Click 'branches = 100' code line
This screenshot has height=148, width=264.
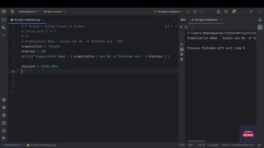(34, 51)
